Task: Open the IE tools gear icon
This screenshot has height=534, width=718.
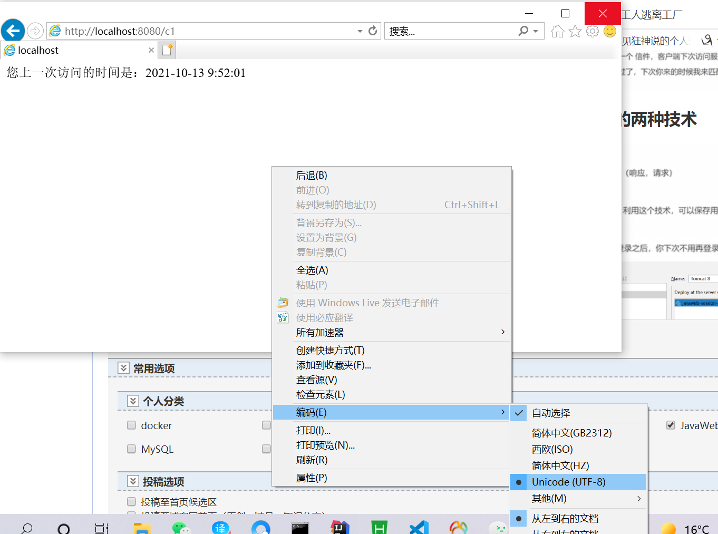Action: click(593, 31)
